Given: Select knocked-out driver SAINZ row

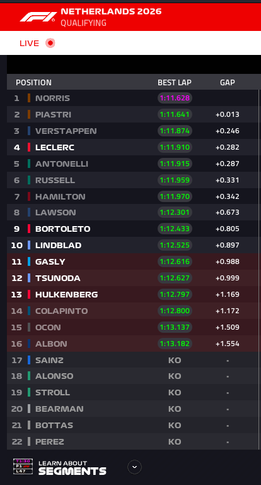Looking at the screenshot, I should point(133,360).
